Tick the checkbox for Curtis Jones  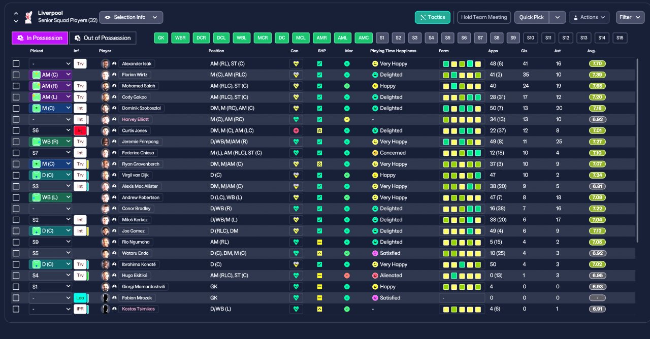pyautogui.click(x=16, y=130)
